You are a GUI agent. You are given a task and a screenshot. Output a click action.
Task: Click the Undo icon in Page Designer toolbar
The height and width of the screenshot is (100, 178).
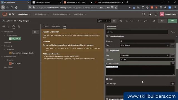pos(127,21)
